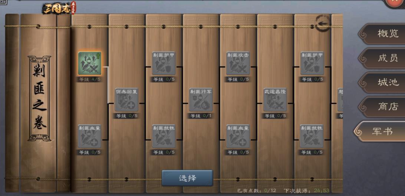Image resolution: width=405 pixels, height=196 pixels.
Task: Click the 剿匪血量 skill beneath the grey 剿匪攻击
Action: (x=238, y=136)
